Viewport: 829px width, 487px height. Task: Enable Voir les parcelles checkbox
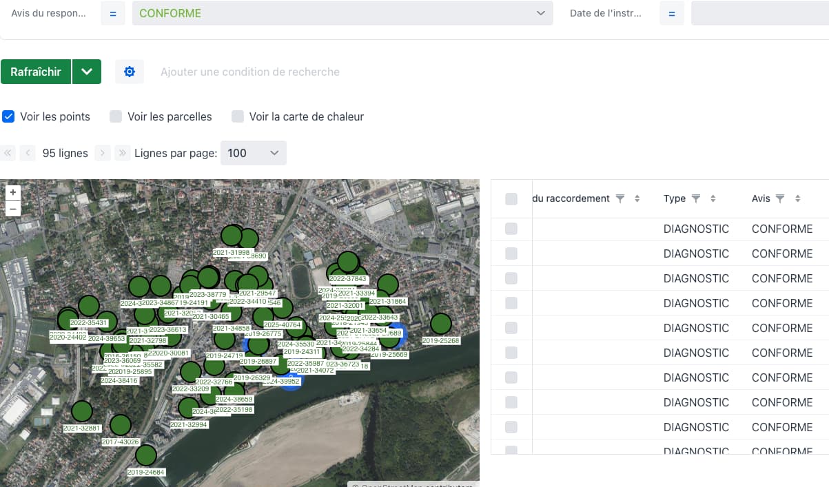click(x=116, y=116)
